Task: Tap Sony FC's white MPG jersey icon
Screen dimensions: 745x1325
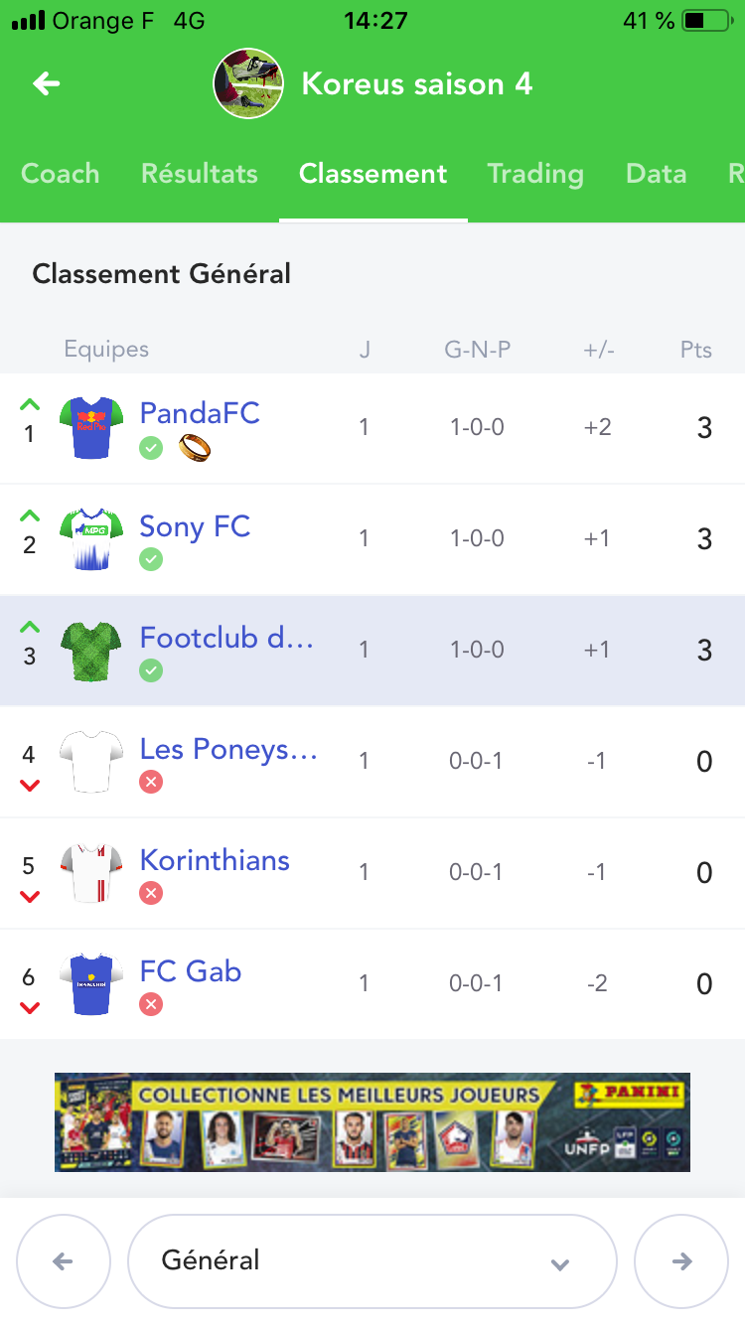Action: click(x=91, y=539)
